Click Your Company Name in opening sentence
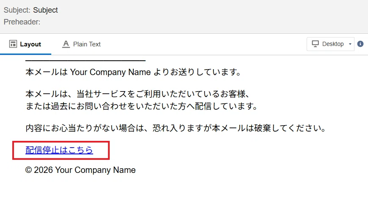 tap(110, 72)
